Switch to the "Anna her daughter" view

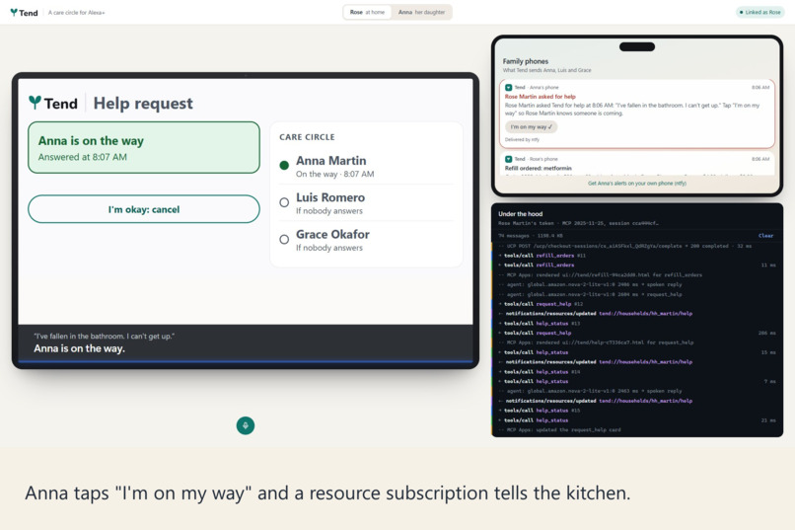tap(421, 12)
